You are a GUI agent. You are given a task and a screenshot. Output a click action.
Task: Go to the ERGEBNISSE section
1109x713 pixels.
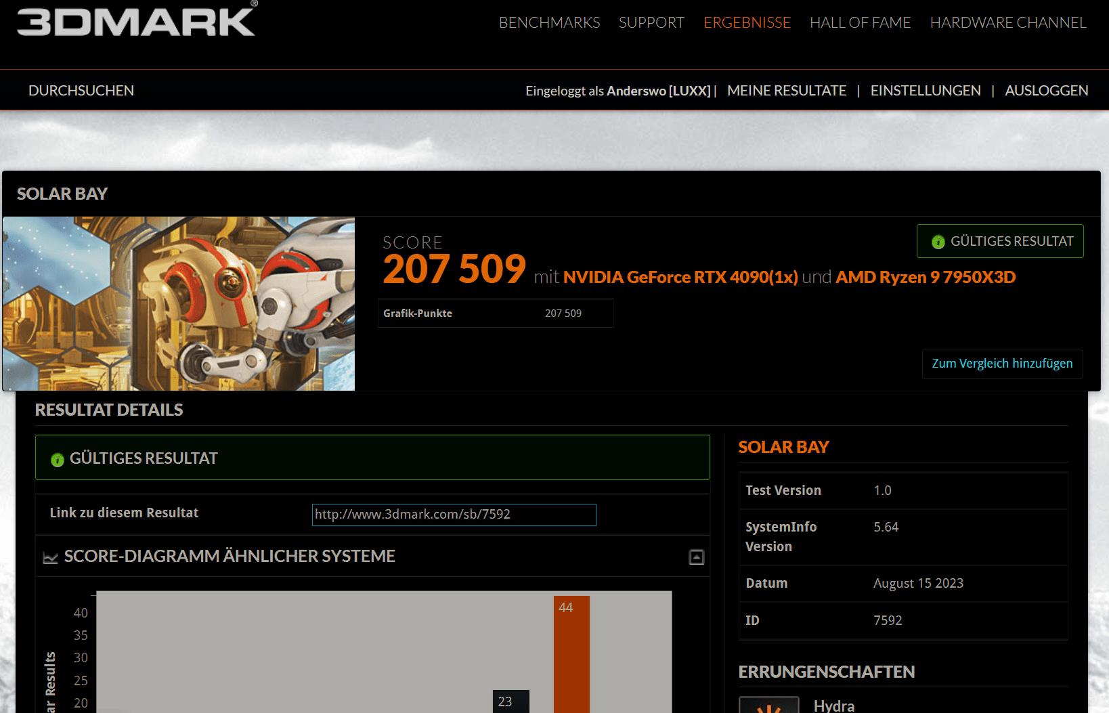click(x=747, y=22)
